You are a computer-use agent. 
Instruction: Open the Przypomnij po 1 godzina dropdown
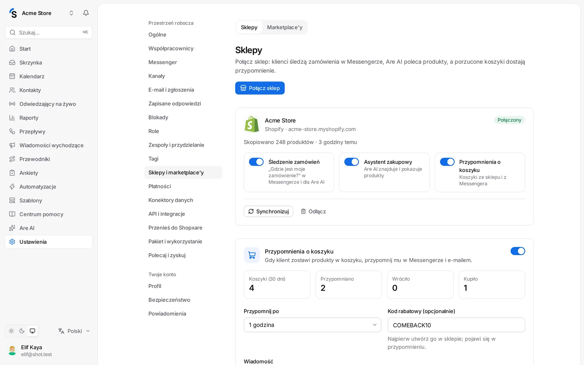coord(312,325)
